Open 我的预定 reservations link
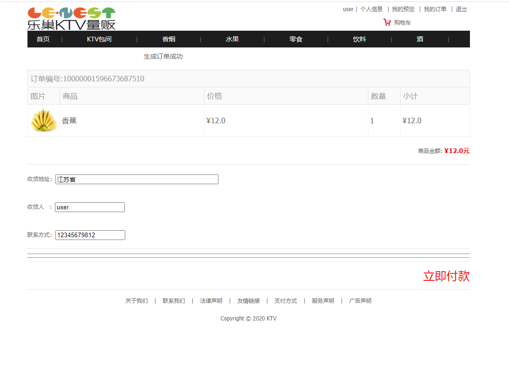 click(x=403, y=9)
